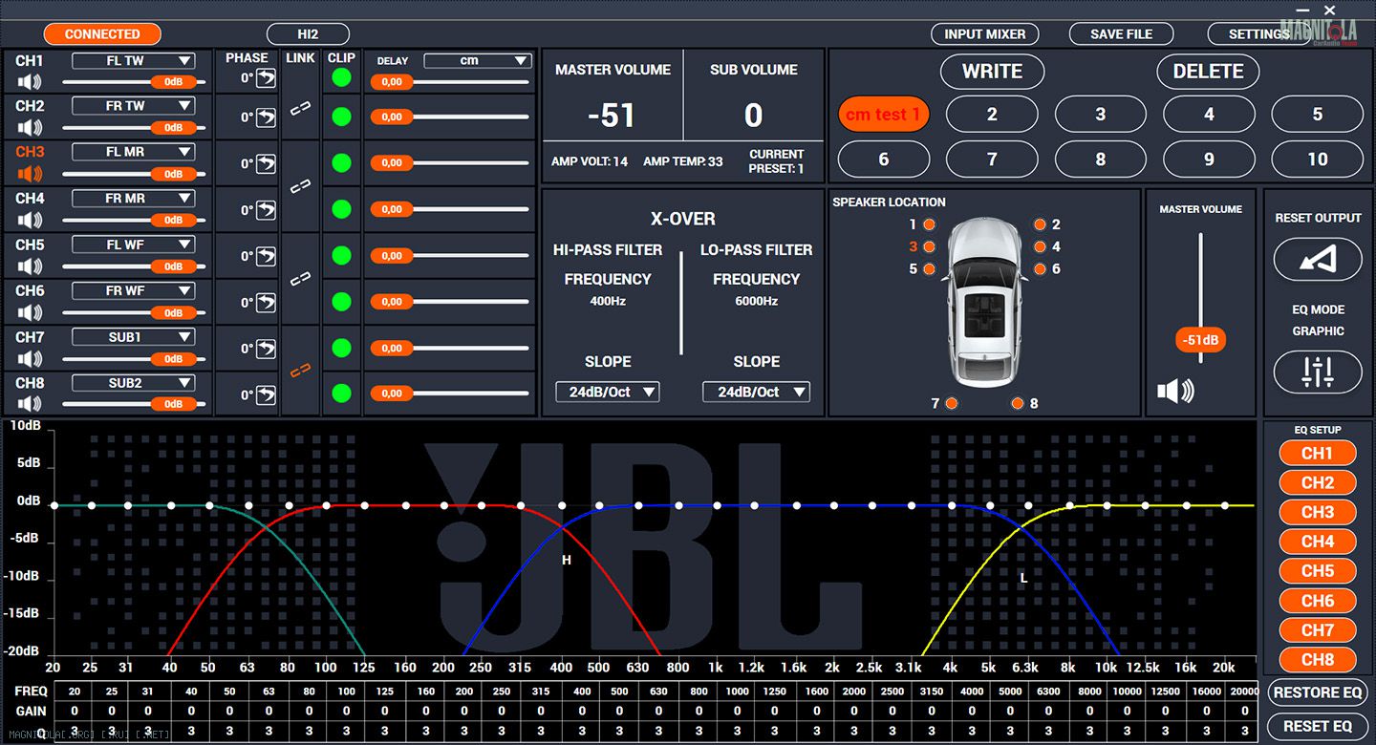Image resolution: width=1376 pixels, height=745 pixels.
Task: Click RESET EQ button
Action: click(x=1318, y=727)
